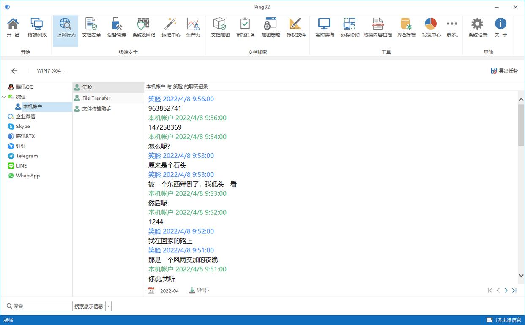Expand the 搜索展示信息 dropdown arrow

[x=109, y=306]
